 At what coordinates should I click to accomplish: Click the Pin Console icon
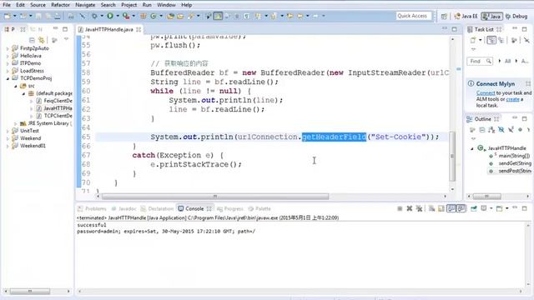click(x=474, y=208)
